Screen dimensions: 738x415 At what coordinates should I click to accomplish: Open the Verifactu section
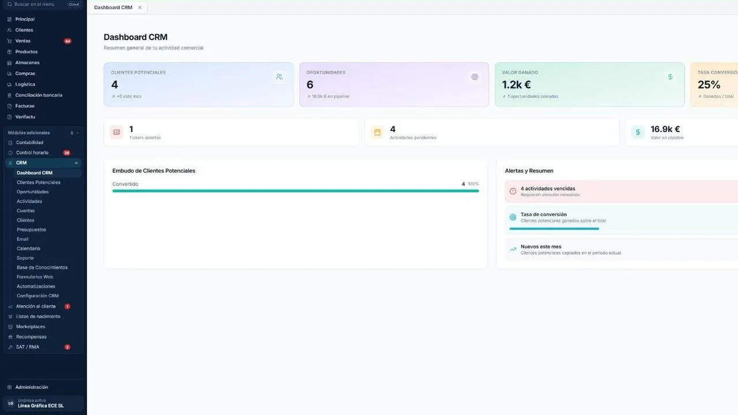(x=25, y=117)
